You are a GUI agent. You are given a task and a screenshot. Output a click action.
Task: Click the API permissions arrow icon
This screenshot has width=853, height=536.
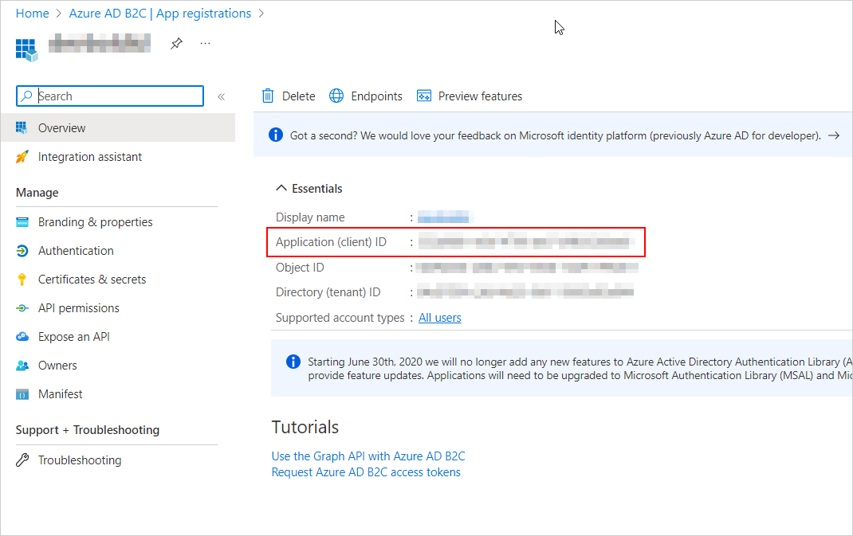point(22,307)
